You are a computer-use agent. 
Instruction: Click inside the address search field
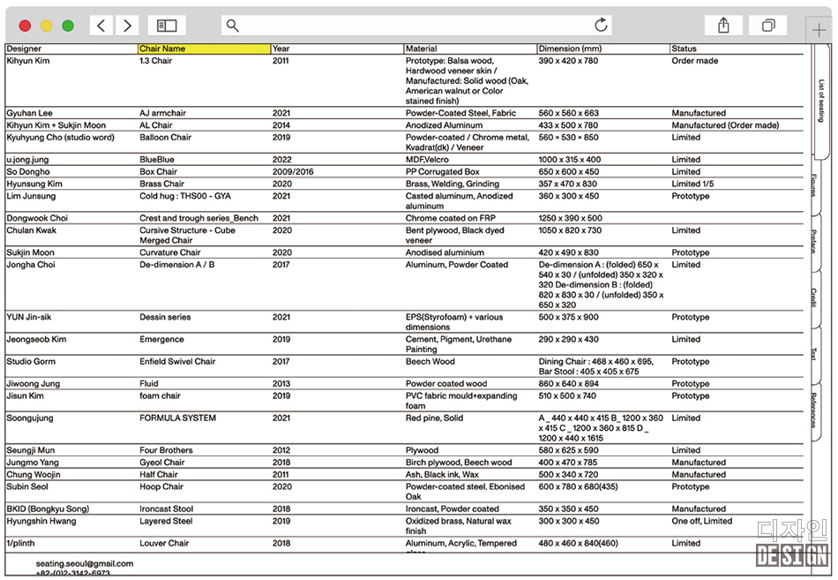tap(417, 25)
